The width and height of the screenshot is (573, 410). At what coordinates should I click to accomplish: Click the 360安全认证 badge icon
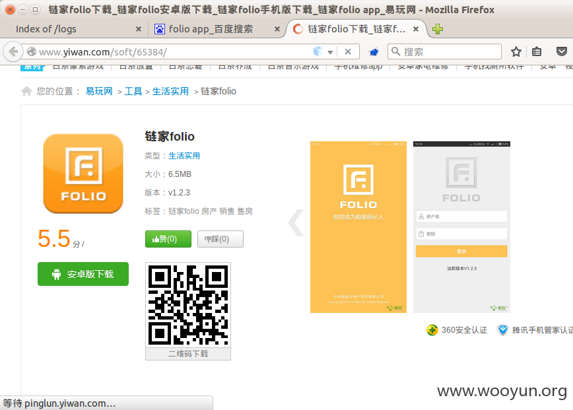tap(432, 330)
